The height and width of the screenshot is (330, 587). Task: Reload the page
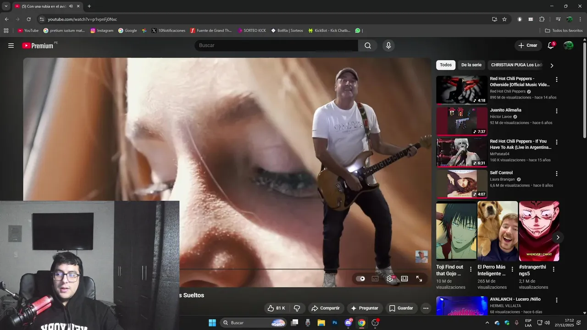28,19
